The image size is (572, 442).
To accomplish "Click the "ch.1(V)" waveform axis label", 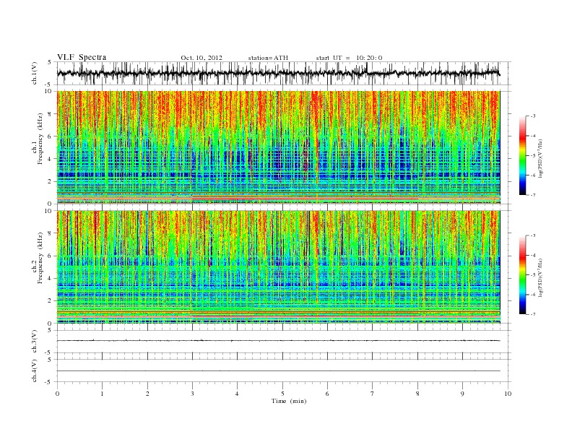I will pos(35,73).
